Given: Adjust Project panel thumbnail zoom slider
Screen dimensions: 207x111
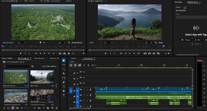Looking at the screenshot, I should [26, 108].
